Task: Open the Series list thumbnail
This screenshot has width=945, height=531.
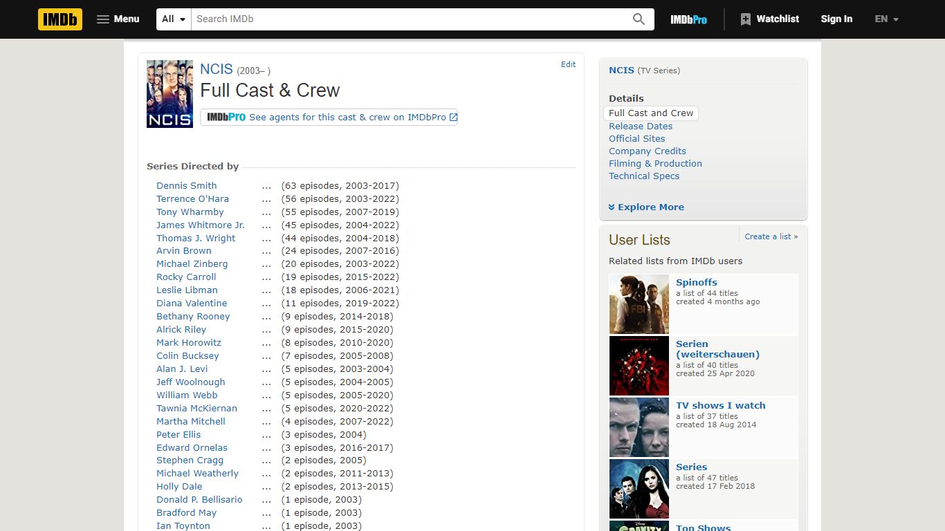Action: point(639,489)
